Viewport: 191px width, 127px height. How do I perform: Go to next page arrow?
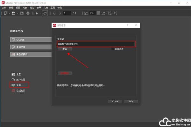tap(60, 13)
